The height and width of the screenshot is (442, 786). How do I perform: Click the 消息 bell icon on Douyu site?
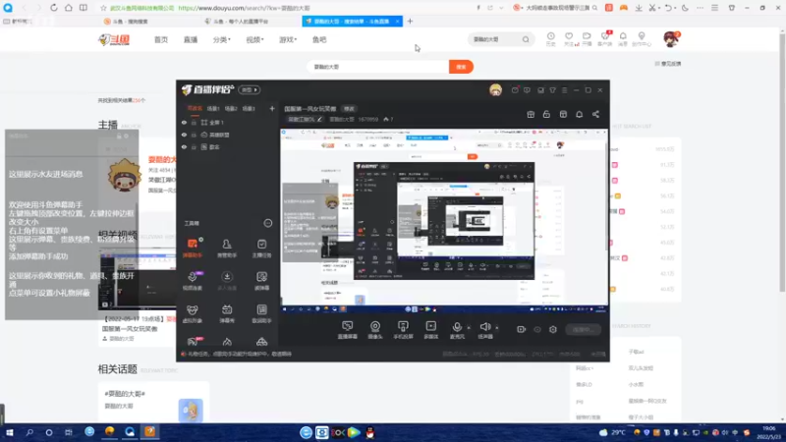pyautogui.click(x=623, y=39)
